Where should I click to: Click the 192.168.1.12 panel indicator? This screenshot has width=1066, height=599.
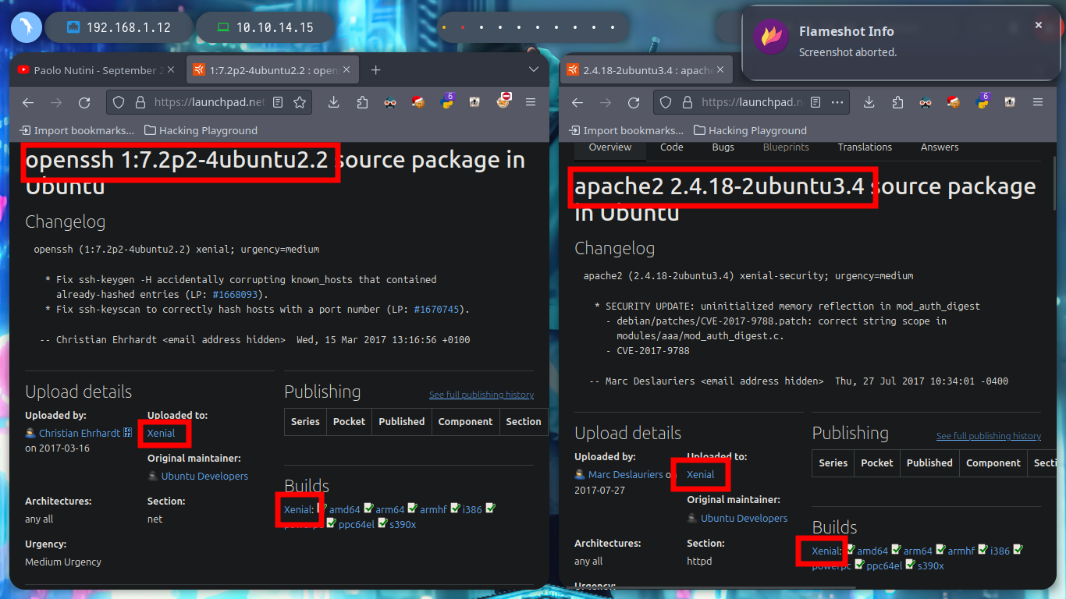click(119, 27)
